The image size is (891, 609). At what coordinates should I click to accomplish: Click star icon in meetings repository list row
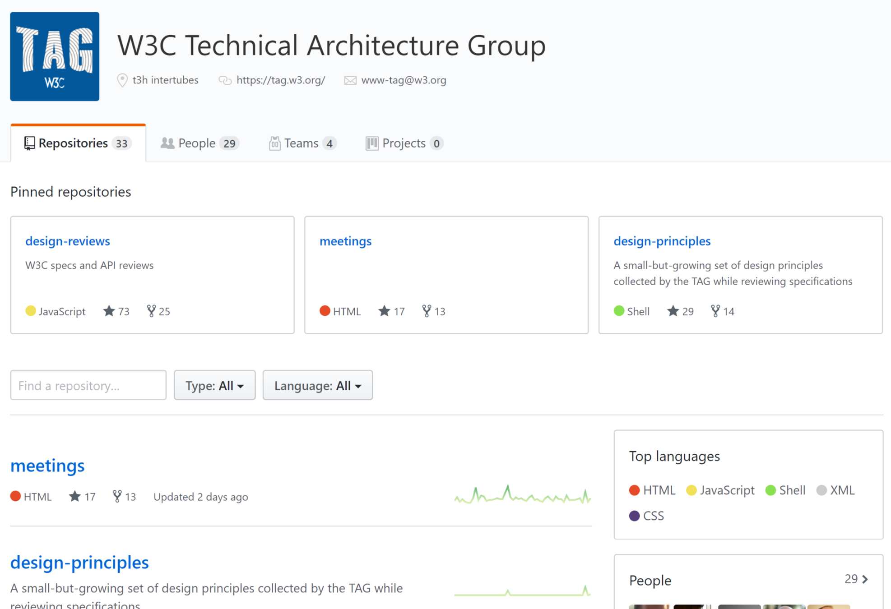(75, 496)
